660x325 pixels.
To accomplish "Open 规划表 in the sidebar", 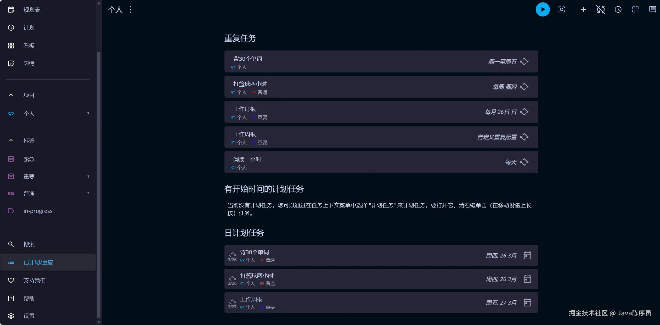I will [x=31, y=10].
